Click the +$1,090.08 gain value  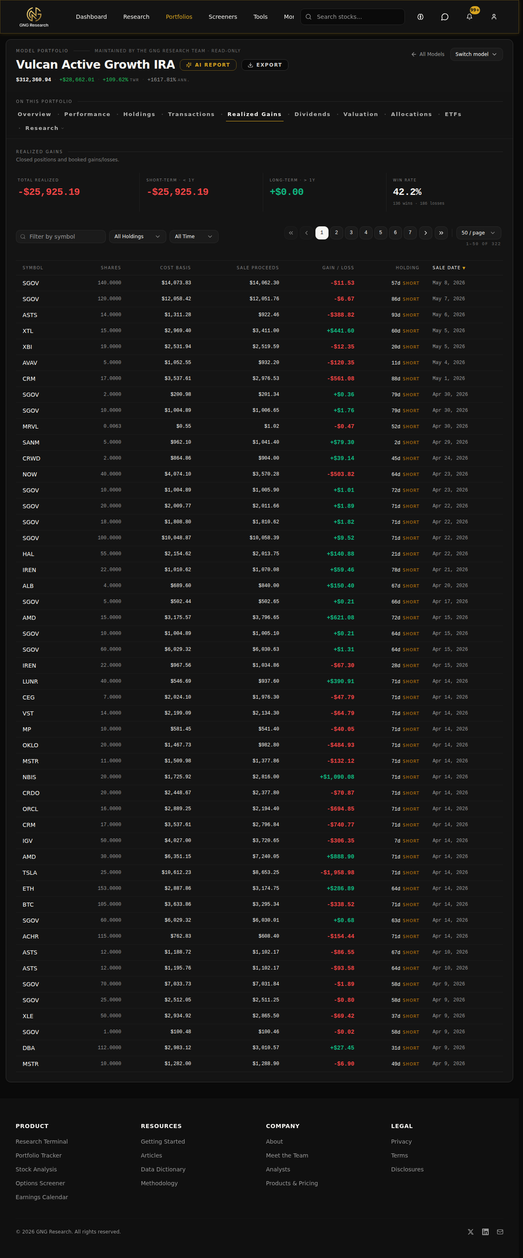point(337,777)
